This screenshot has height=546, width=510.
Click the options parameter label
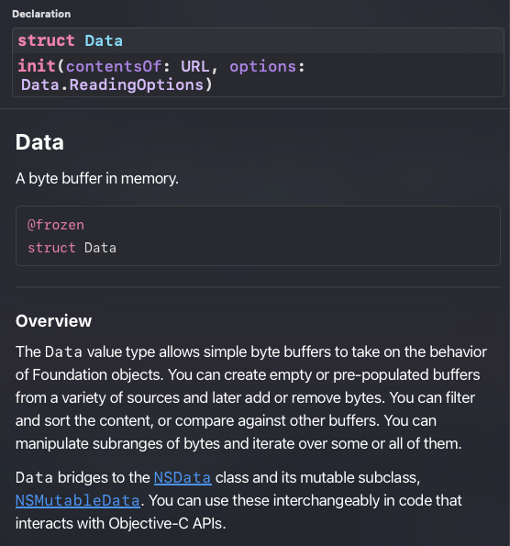(263, 66)
